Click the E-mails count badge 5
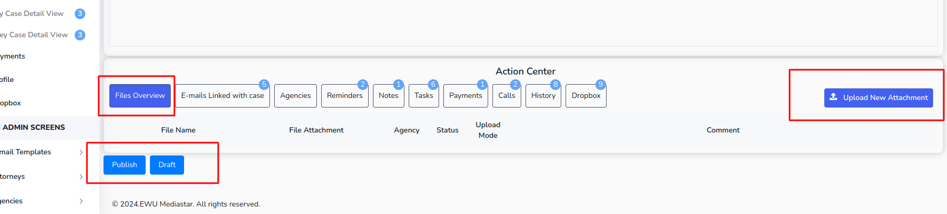Image resolution: width=947 pixels, height=214 pixels. pos(264,84)
